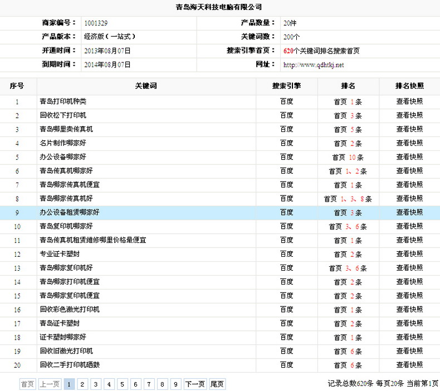The width and height of the screenshot is (440, 391).
Task: Select keyword 回收二手打印机硒鼓
Action: coord(70,365)
